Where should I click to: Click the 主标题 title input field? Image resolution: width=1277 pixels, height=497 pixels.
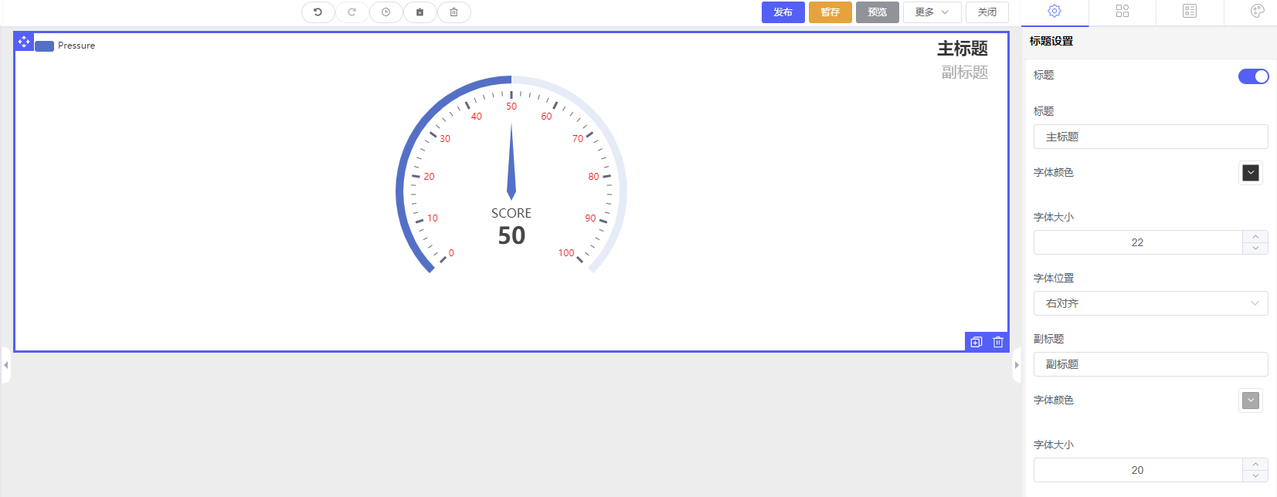1150,137
